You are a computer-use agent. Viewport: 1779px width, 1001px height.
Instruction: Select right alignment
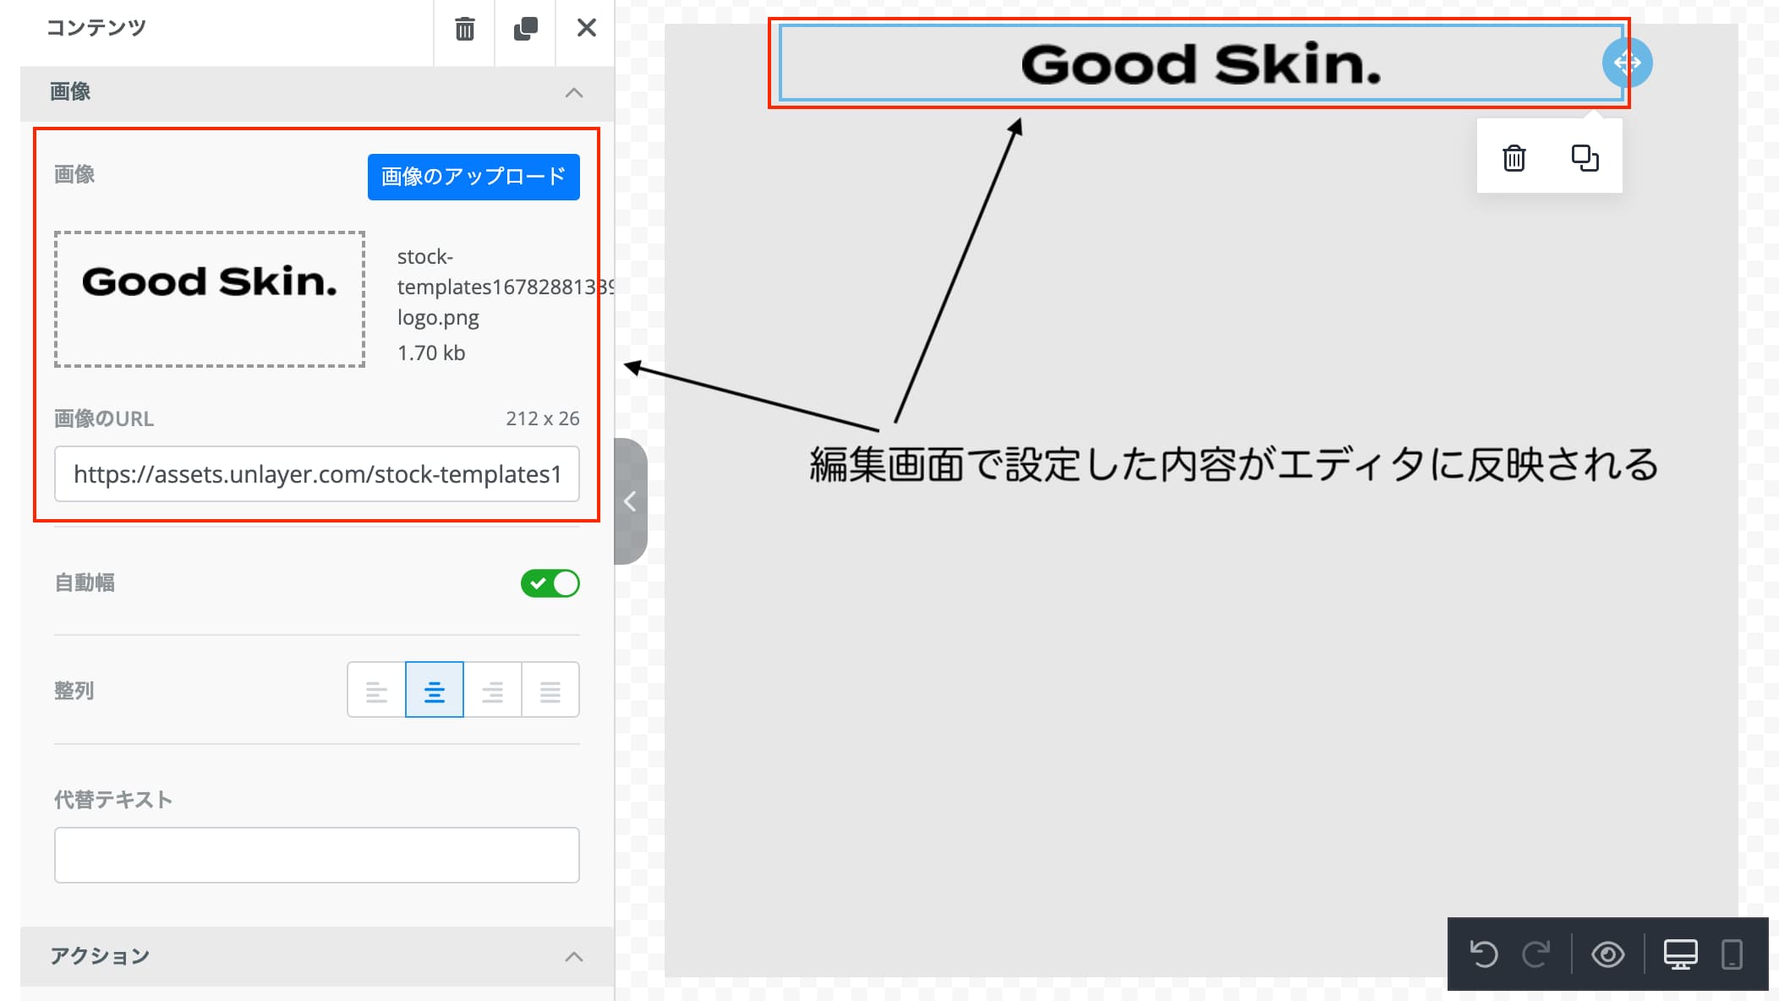coord(492,691)
